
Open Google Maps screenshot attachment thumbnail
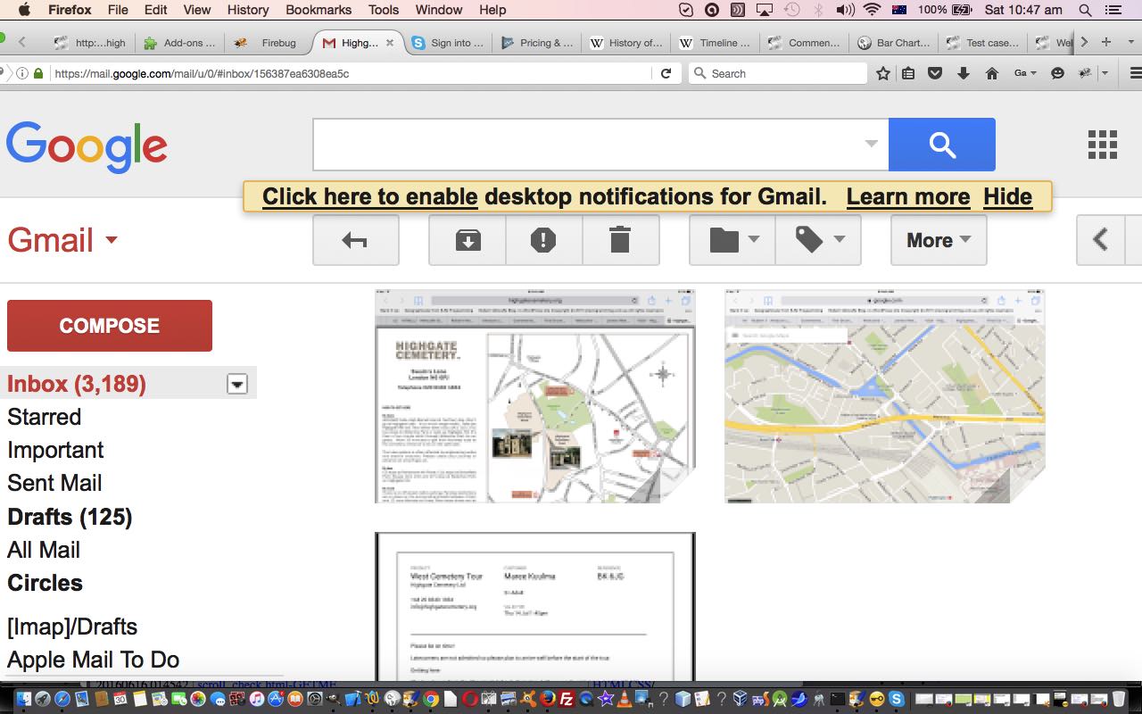point(885,396)
